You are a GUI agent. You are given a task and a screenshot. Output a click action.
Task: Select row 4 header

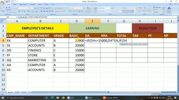tap(3, 41)
